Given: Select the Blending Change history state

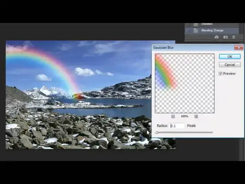Looking at the screenshot, I should [212, 30].
